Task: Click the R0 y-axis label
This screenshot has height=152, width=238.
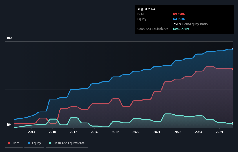Action: click(9, 125)
